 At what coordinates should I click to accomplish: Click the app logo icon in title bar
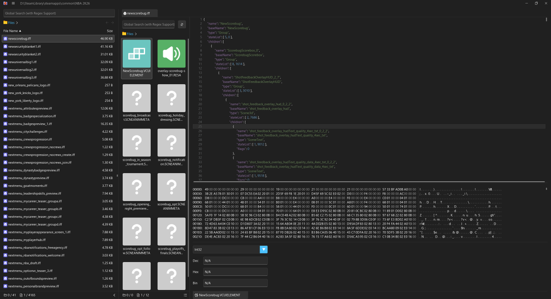click(5, 3)
